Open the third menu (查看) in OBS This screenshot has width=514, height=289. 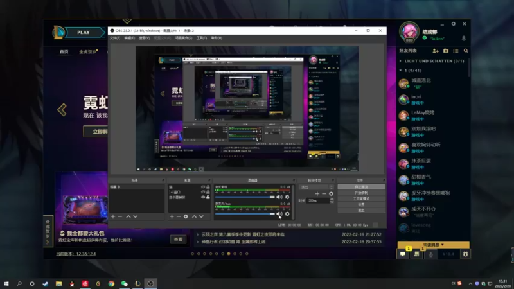click(x=144, y=38)
